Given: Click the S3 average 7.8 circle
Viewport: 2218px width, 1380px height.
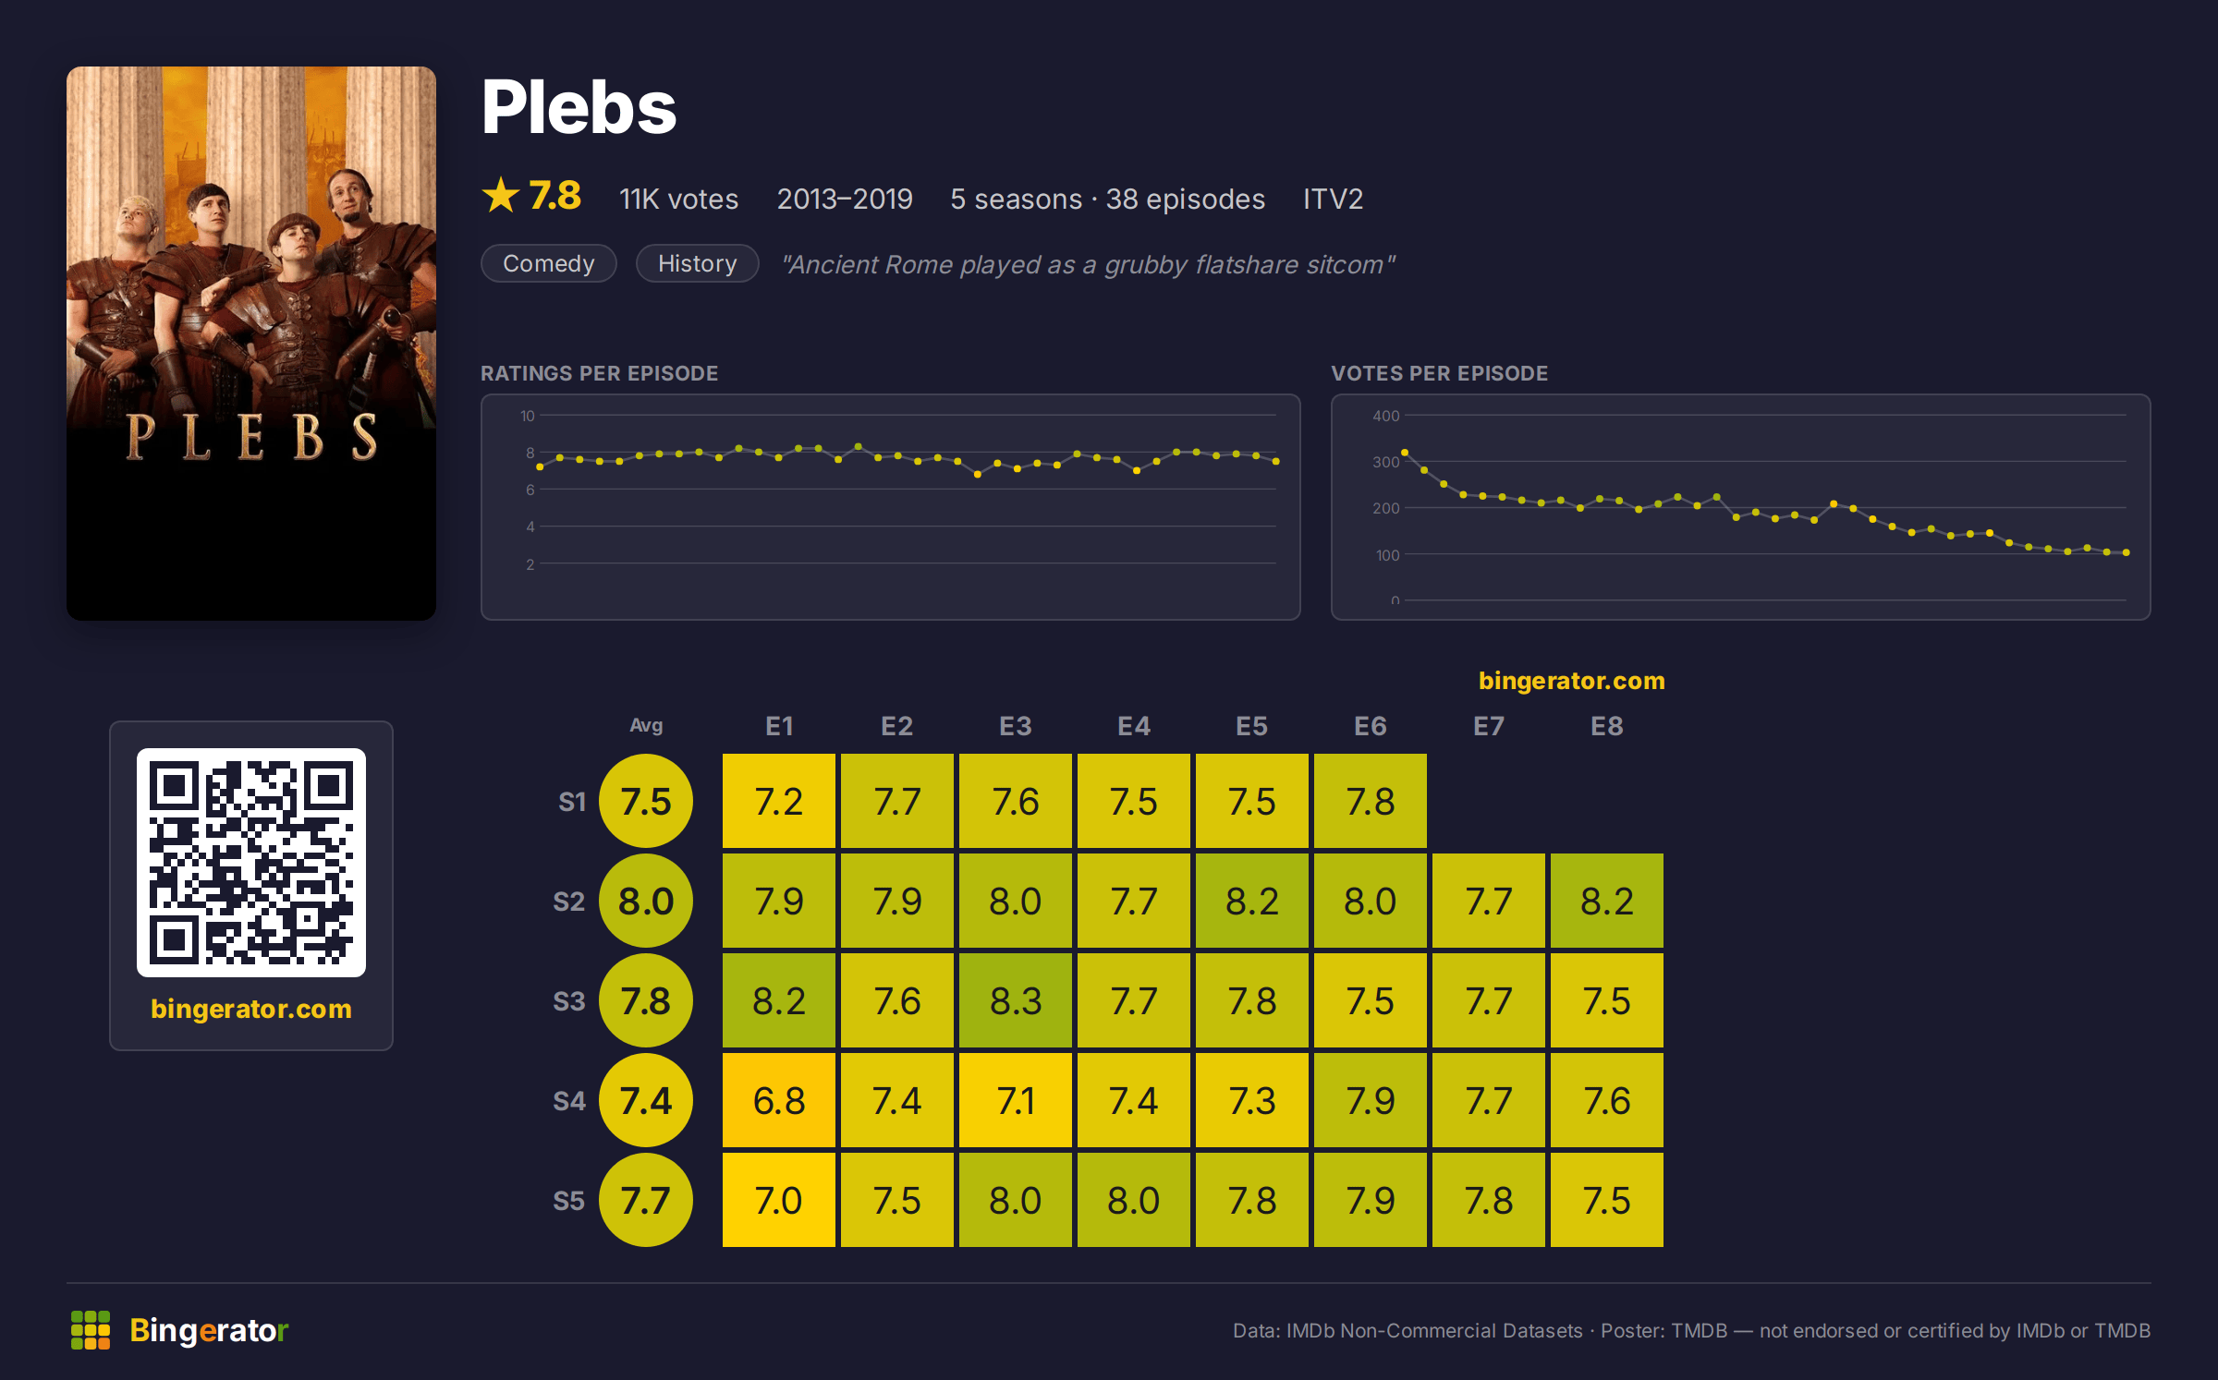Looking at the screenshot, I should point(646,1000).
